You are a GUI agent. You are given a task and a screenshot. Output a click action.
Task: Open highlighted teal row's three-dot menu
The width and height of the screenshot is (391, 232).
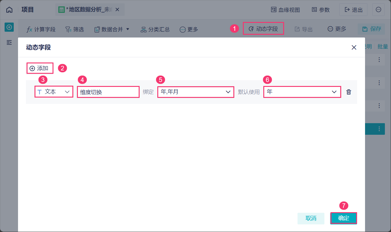pos(379,129)
